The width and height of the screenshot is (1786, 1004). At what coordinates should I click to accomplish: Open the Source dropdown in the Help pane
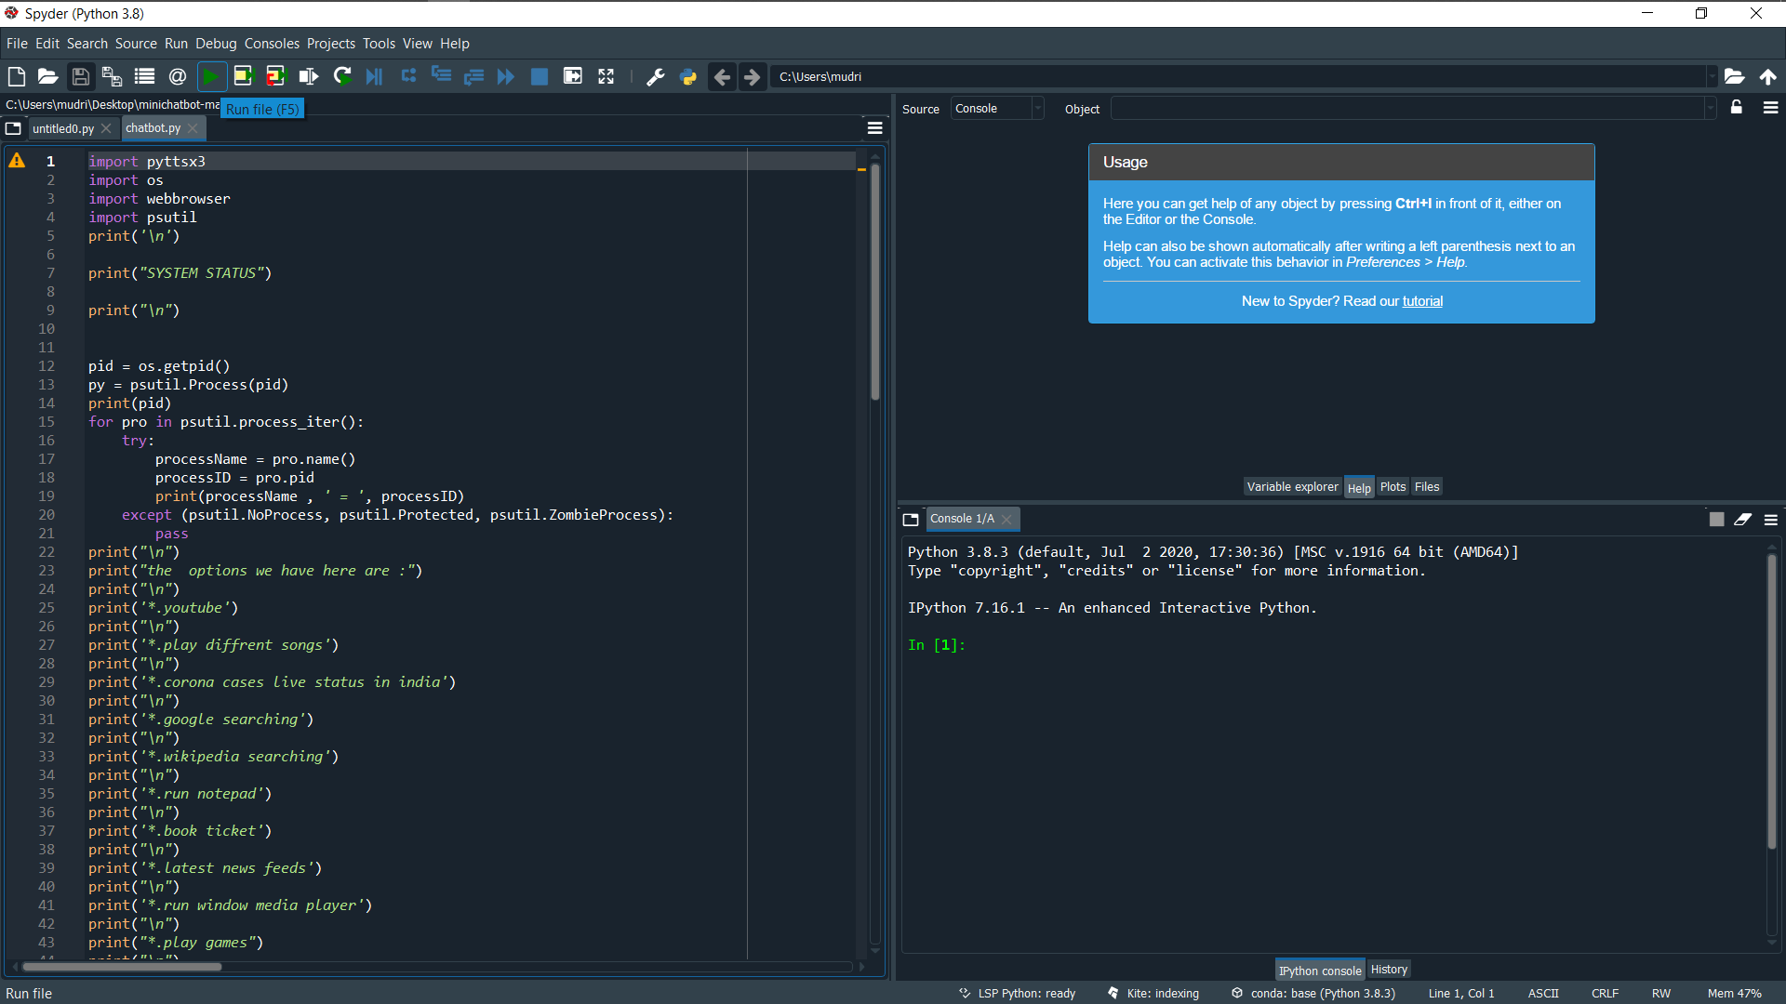tap(996, 108)
